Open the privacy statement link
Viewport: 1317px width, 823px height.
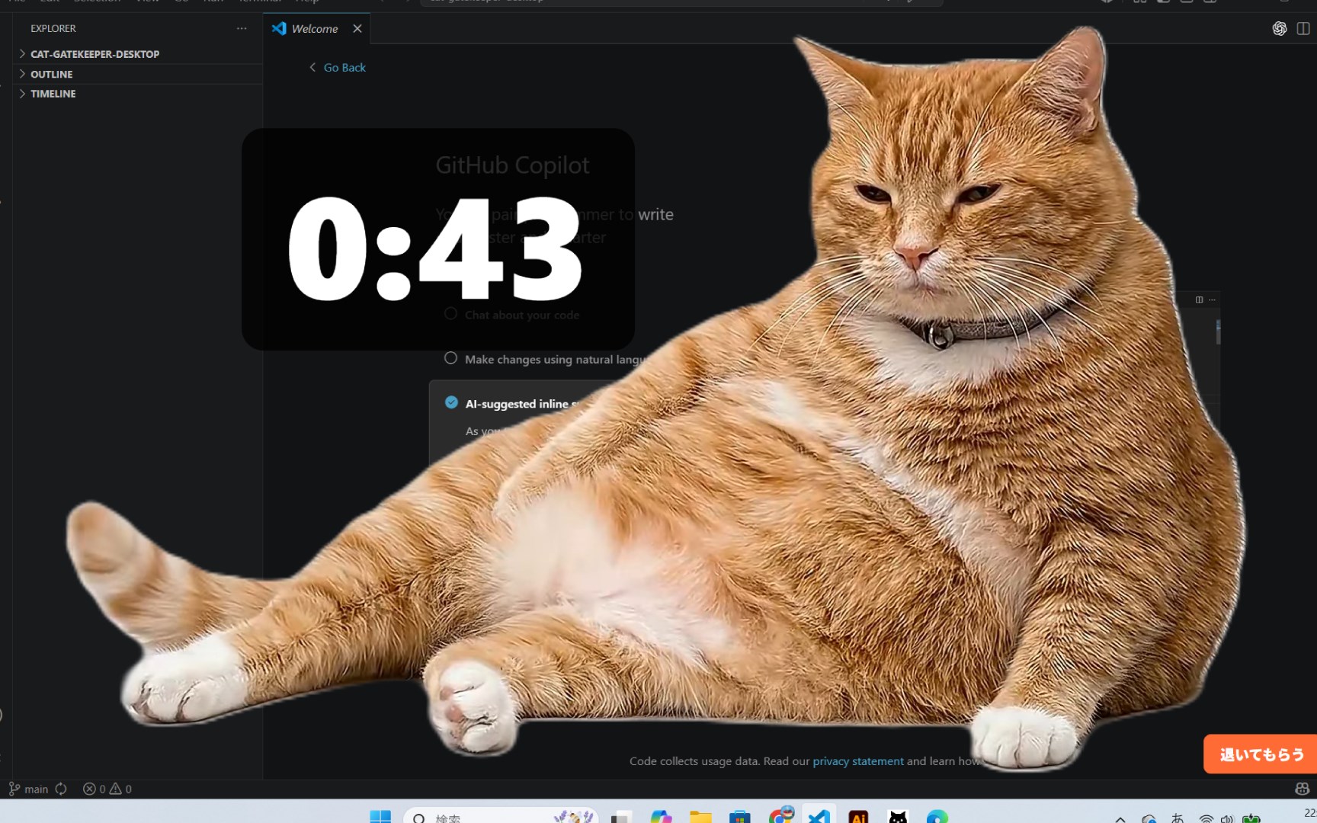point(857,761)
